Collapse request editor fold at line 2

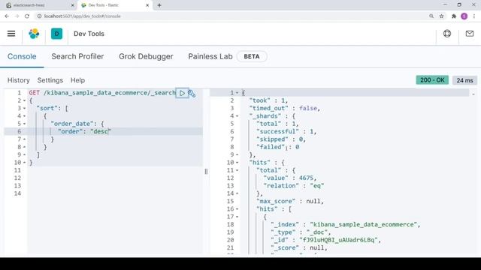25,100
